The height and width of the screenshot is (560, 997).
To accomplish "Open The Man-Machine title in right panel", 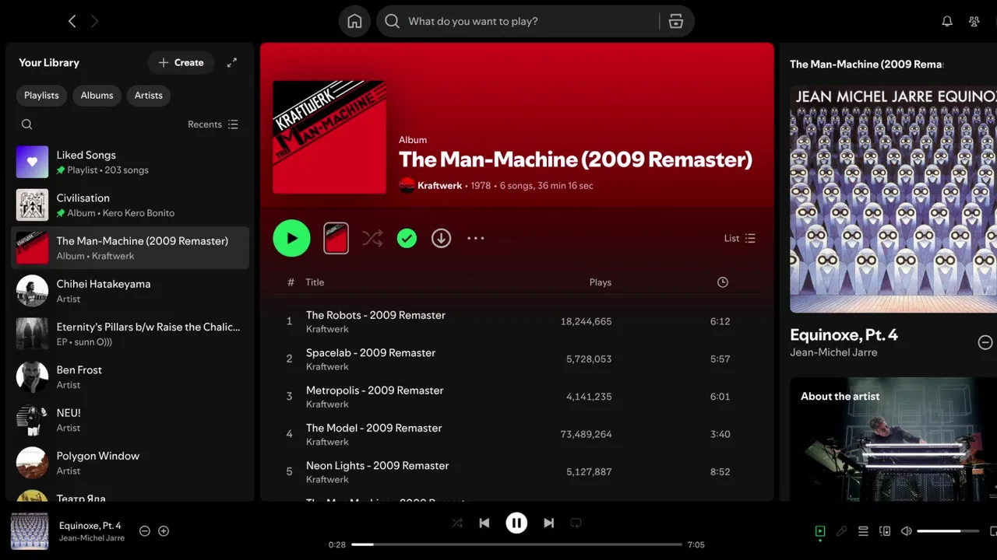I will [x=866, y=65].
